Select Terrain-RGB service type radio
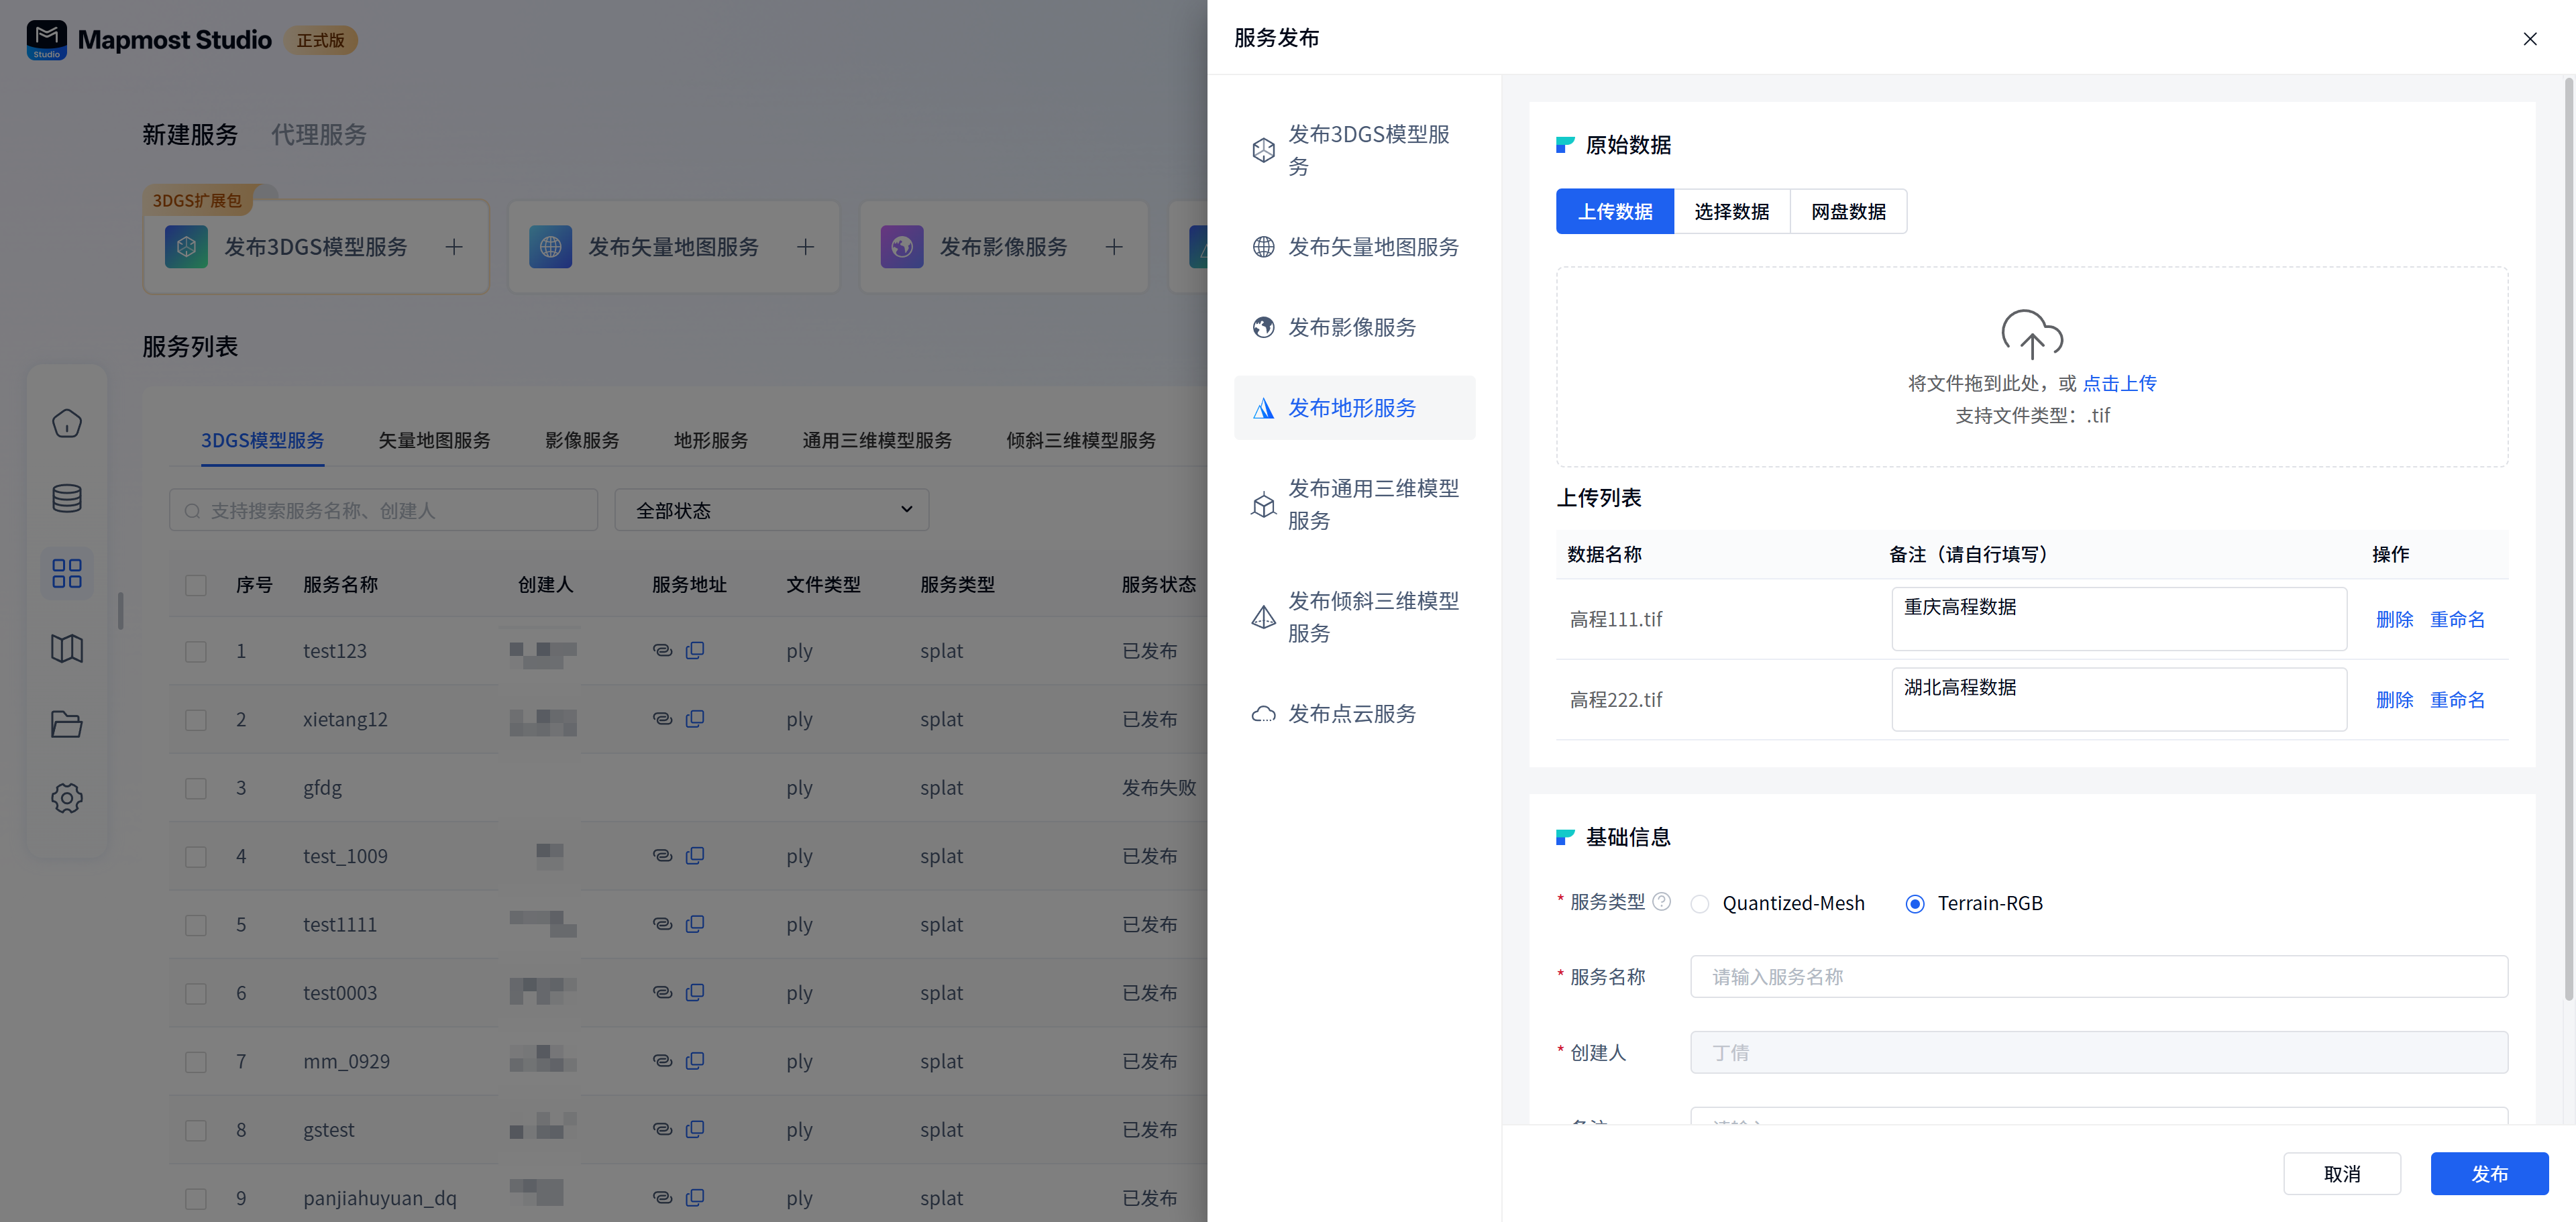This screenshot has height=1222, width=2576. point(1914,904)
